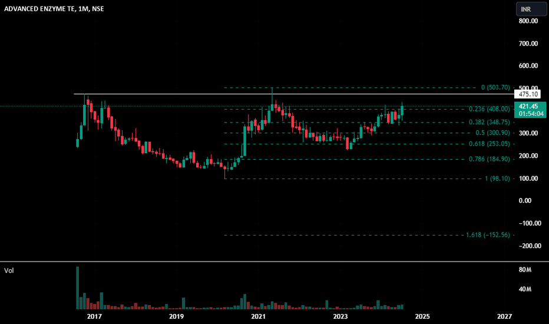Click the tallest volume bar in 2016
The image size is (549, 324).
[x=77, y=288]
